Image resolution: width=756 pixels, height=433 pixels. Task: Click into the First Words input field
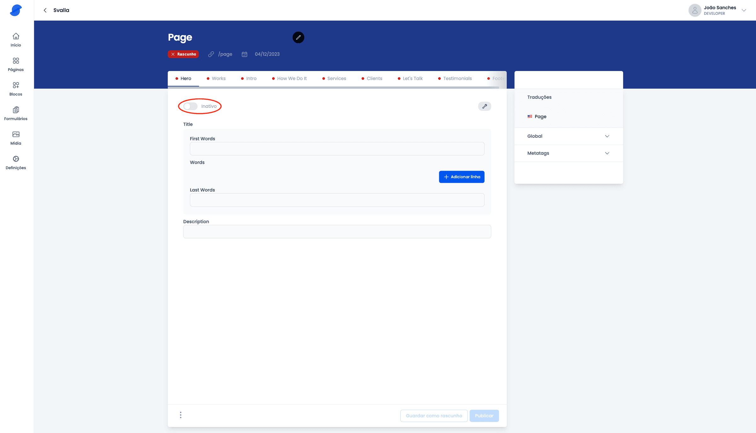pos(337,149)
